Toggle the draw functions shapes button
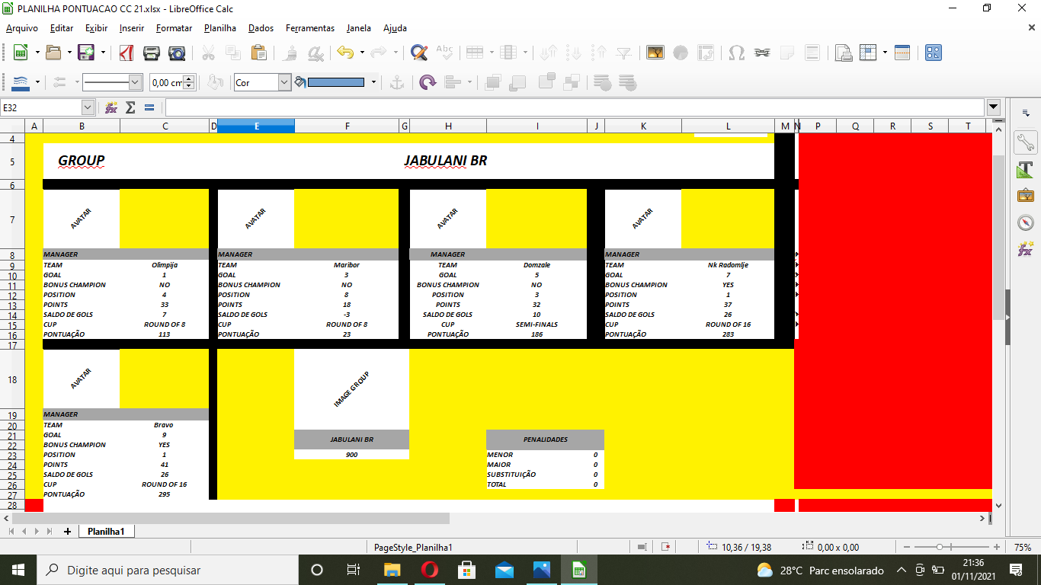1041x585 pixels. [934, 53]
